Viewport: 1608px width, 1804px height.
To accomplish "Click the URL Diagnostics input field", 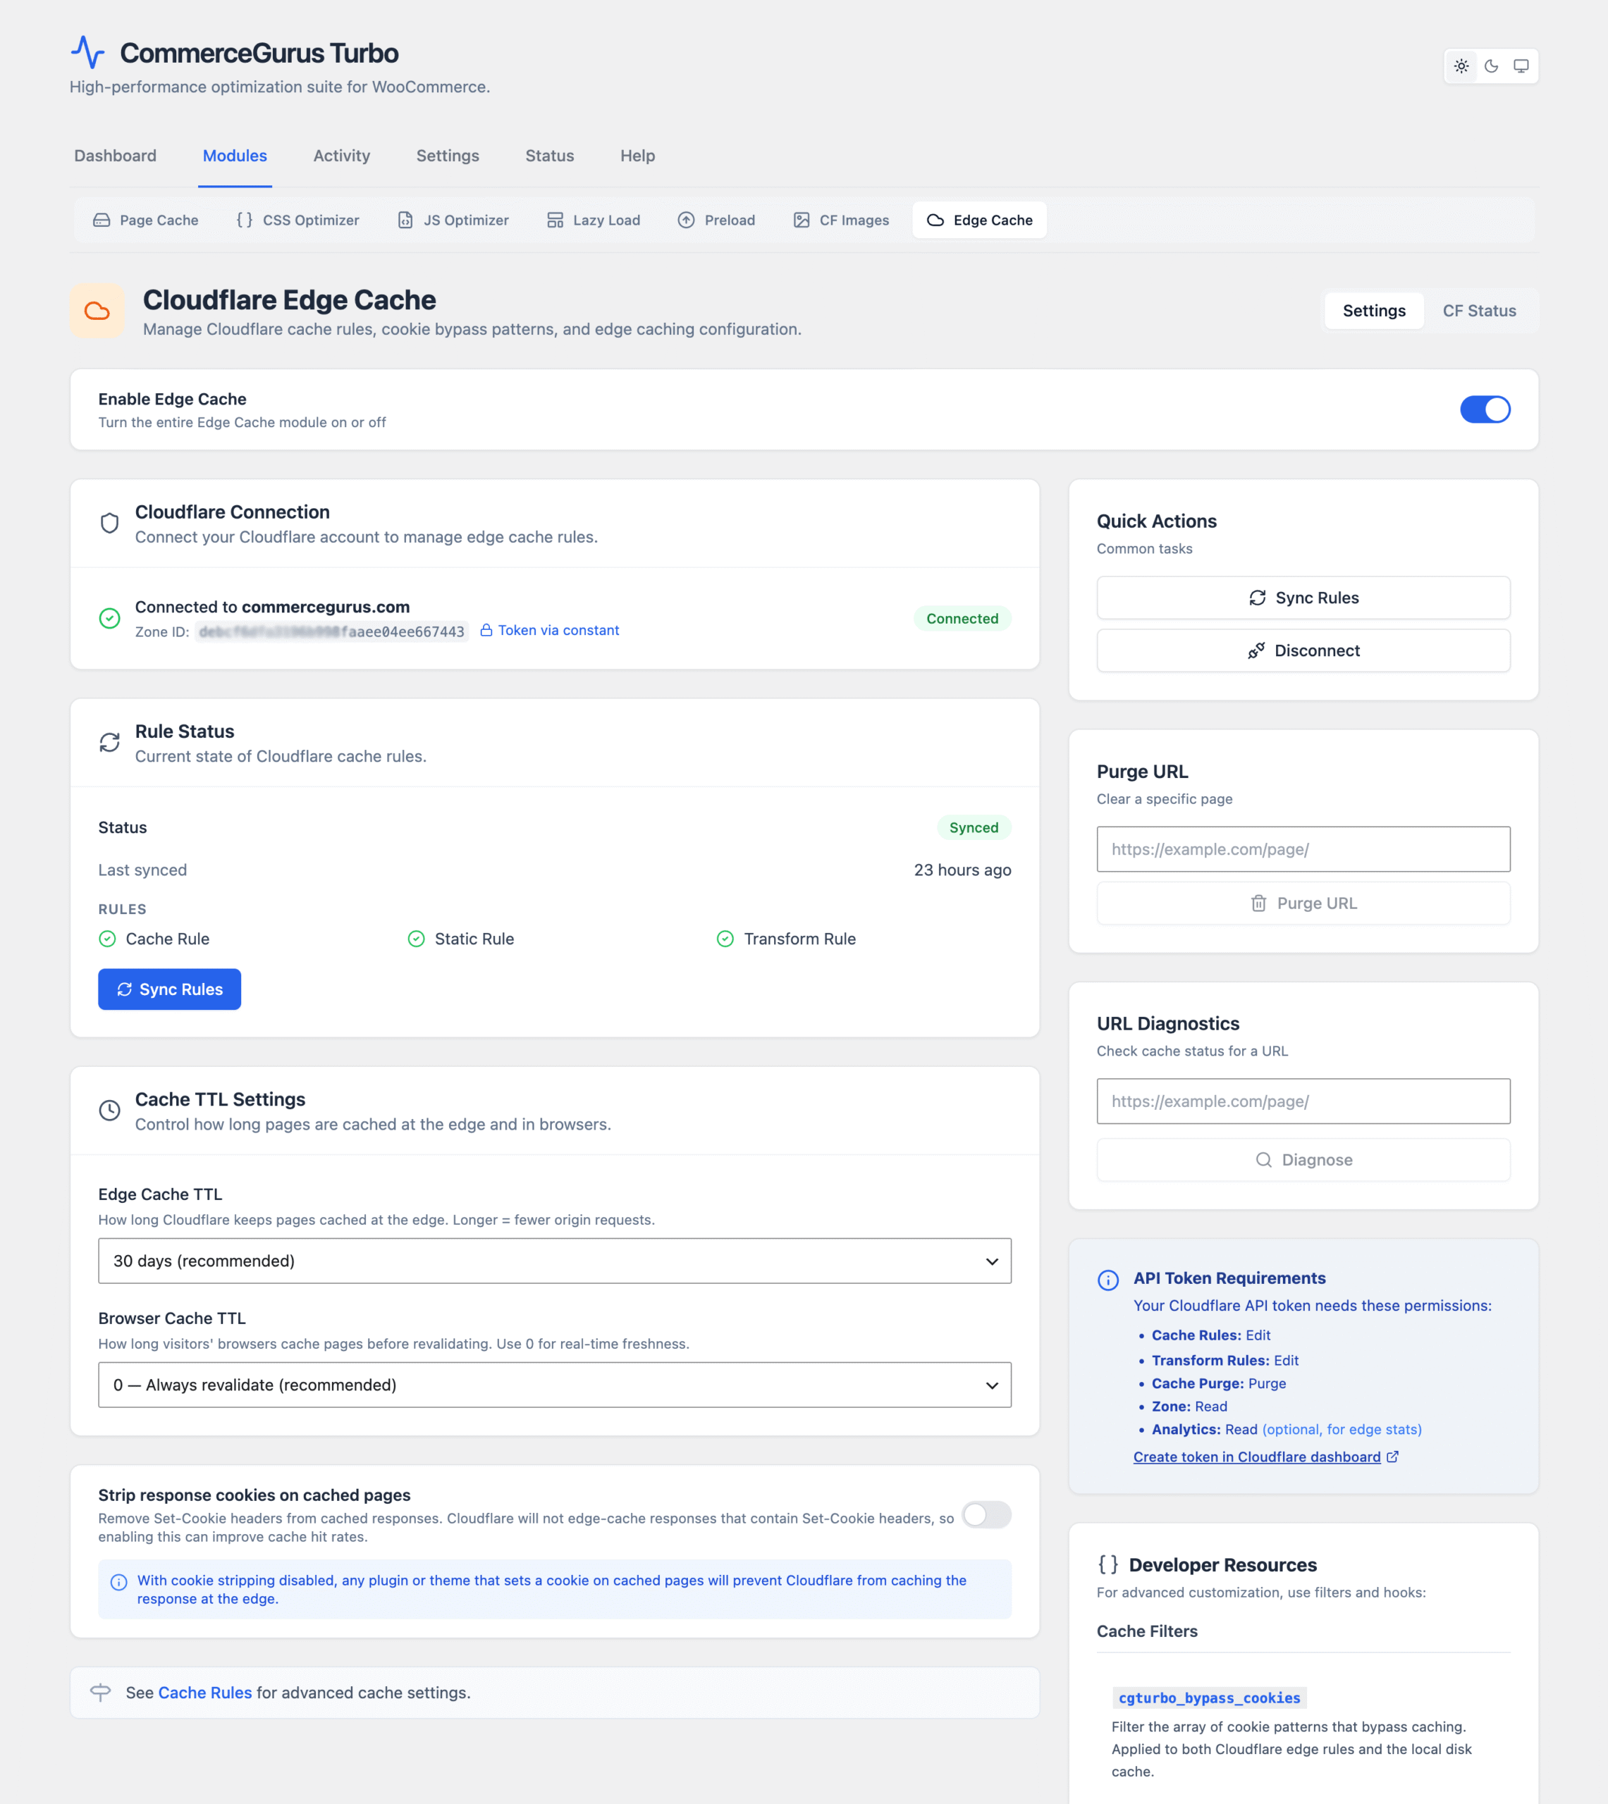I will click(1304, 1101).
